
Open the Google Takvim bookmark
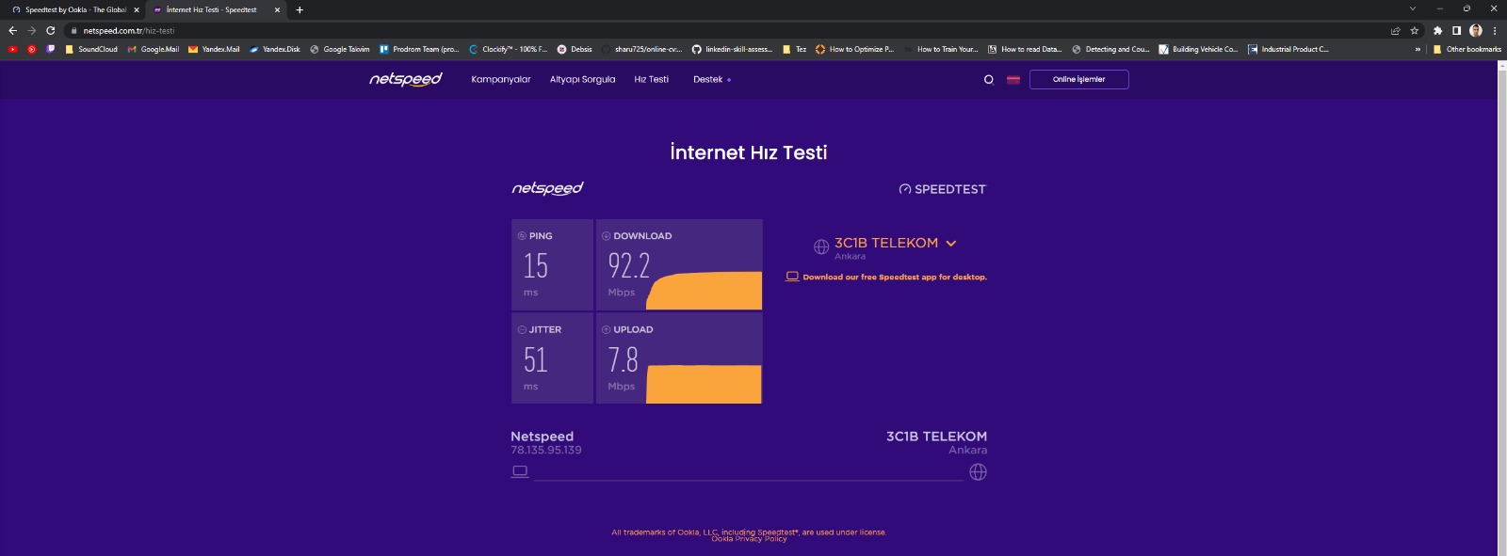[x=339, y=49]
